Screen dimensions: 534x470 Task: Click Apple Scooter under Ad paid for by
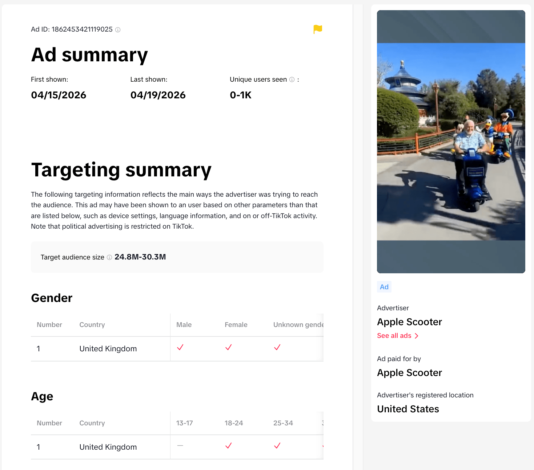click(409, 373)
